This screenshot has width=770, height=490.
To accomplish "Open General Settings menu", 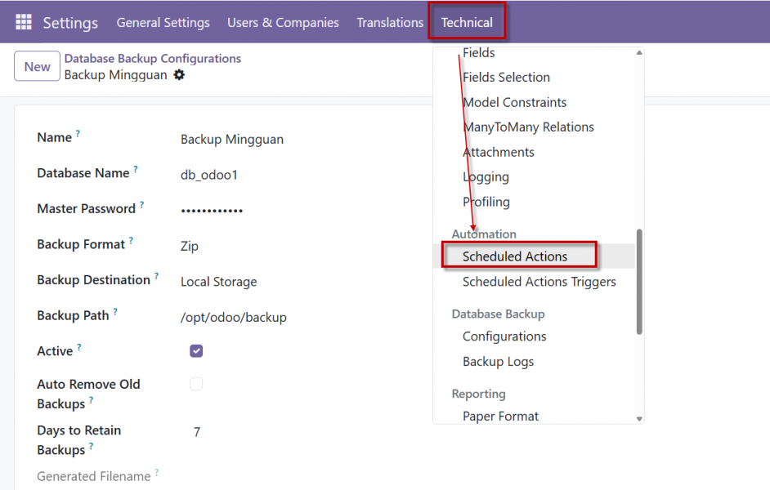I will [163, 22].
